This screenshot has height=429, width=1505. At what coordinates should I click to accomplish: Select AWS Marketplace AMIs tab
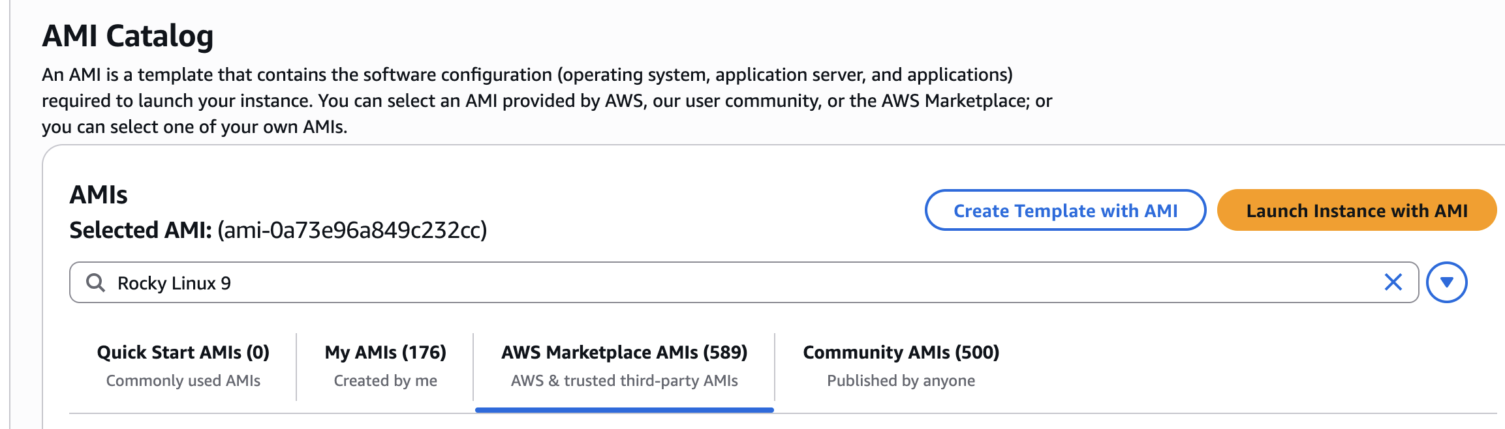[624, 353]
